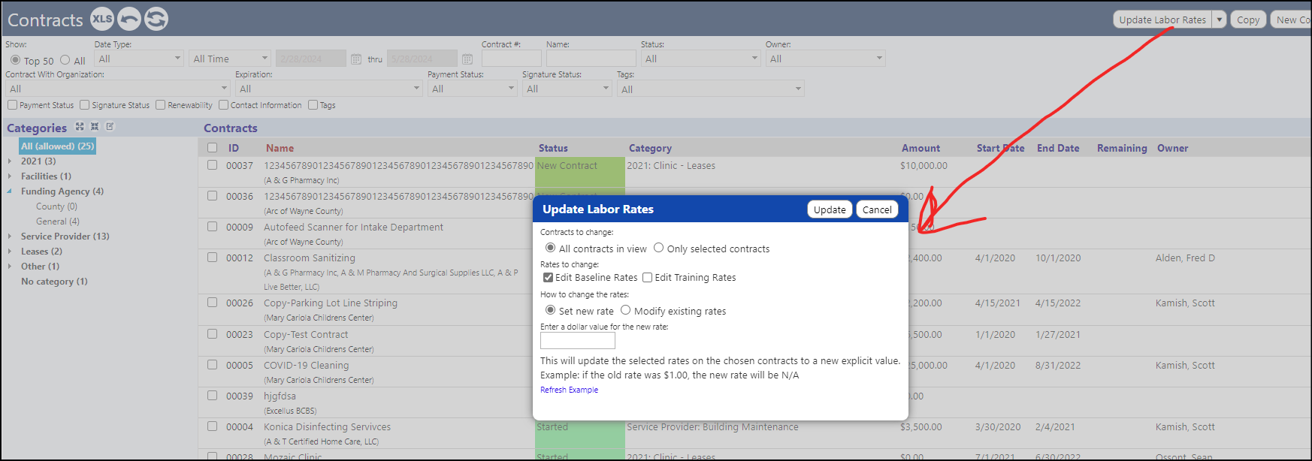Tick the Contact Information checkbox
Image resolution: width=1312 pixels, height=461 pixels.
pos(223,105)
